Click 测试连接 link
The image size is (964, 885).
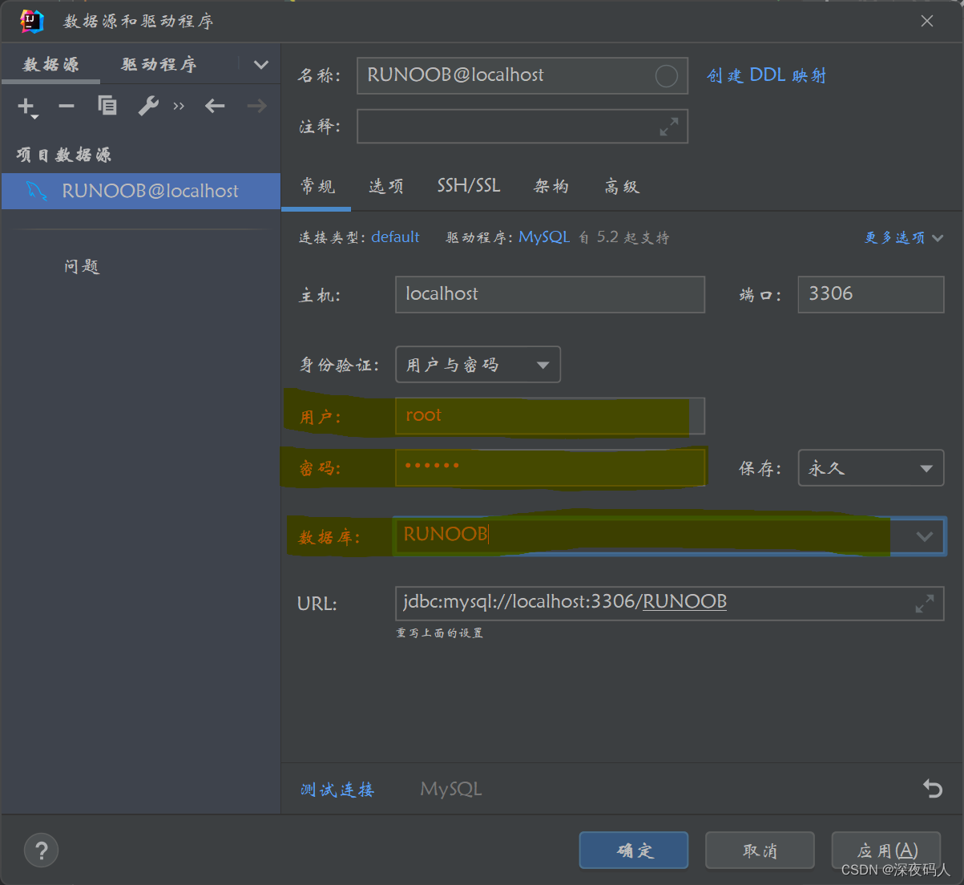337,790
